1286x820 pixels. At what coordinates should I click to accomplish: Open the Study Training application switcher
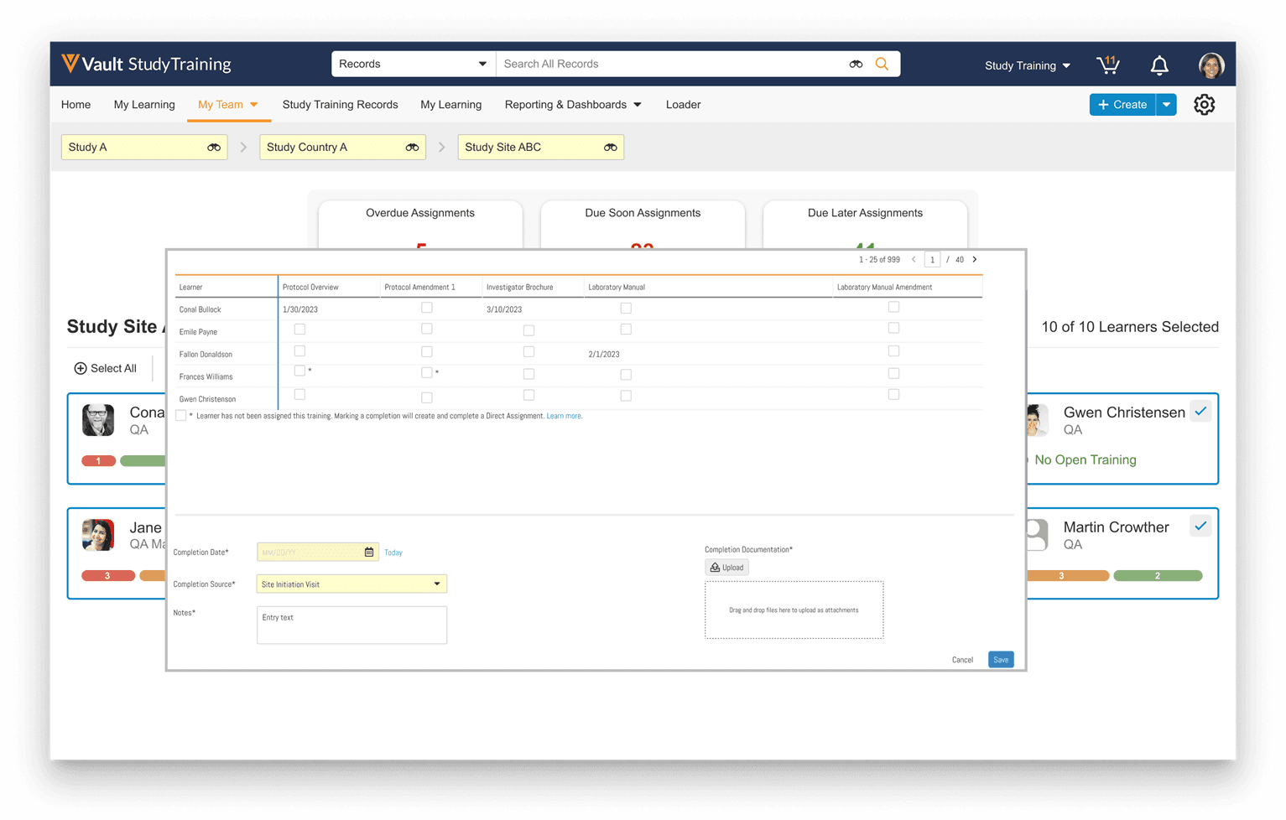click(1027, 65)
